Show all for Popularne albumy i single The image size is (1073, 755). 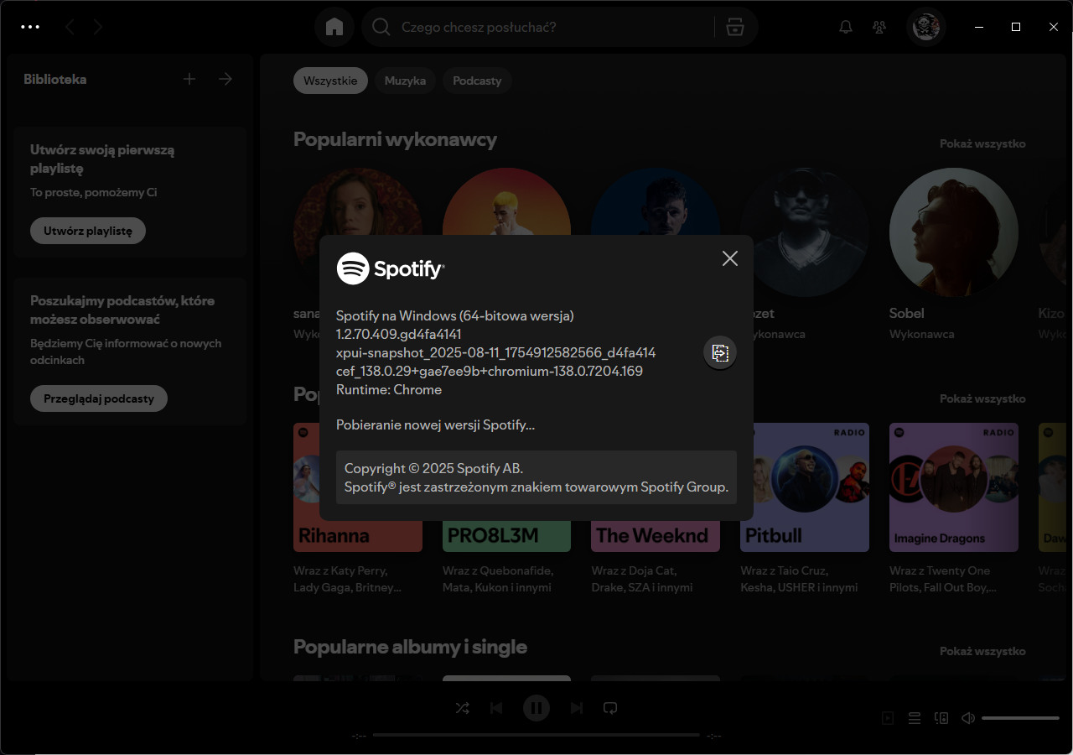click(x=982, y=651)
